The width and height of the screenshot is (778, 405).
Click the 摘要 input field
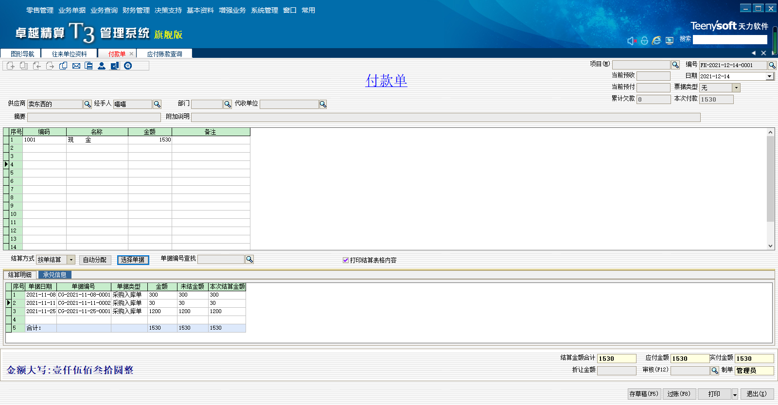click(94, 117)
